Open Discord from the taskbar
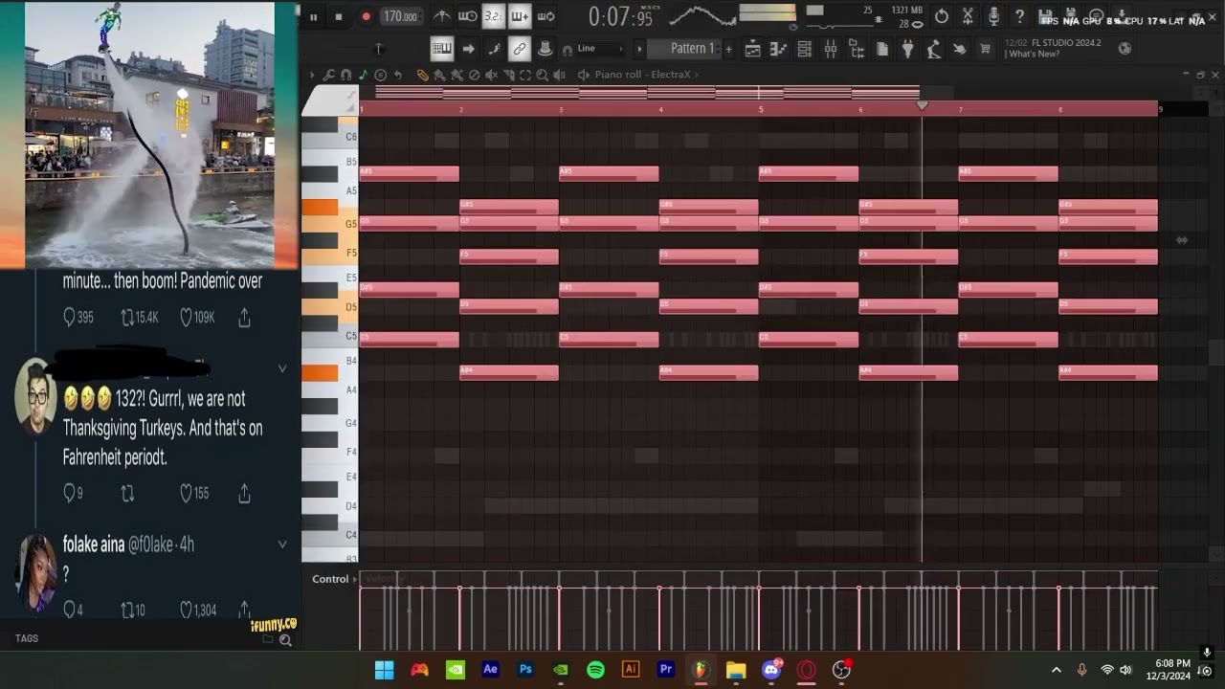 pos(771,670)
